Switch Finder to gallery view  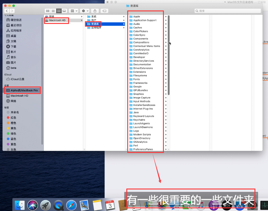click(64, 11)
